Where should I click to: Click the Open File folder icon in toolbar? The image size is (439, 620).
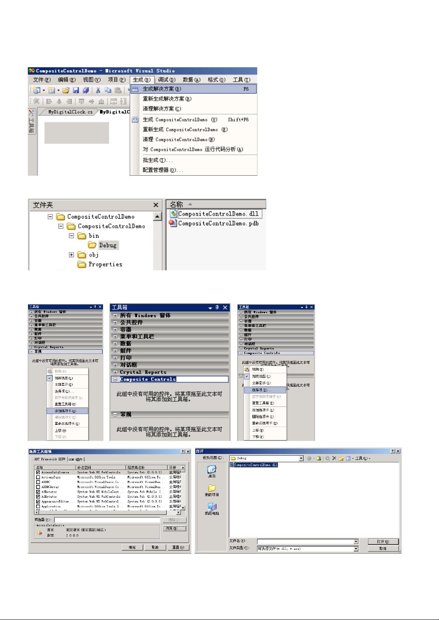tap(66, 90)
